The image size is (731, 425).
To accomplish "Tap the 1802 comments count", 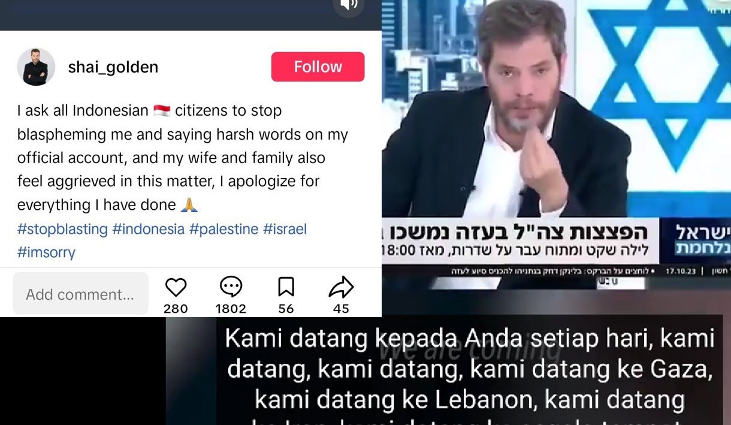I will (x=231, y=309).
